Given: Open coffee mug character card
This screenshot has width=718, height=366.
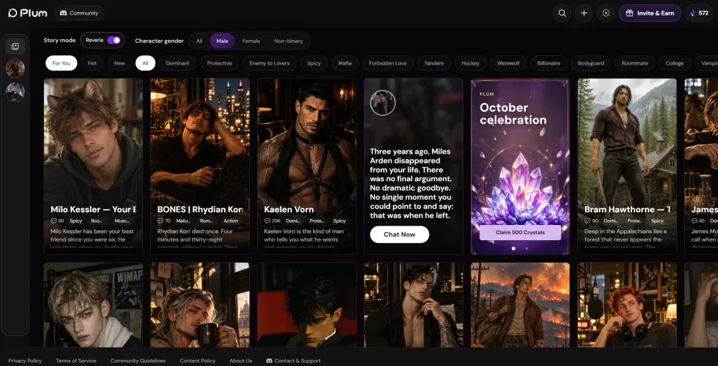Looking at the screenshot, I should [x=200, y=305].
